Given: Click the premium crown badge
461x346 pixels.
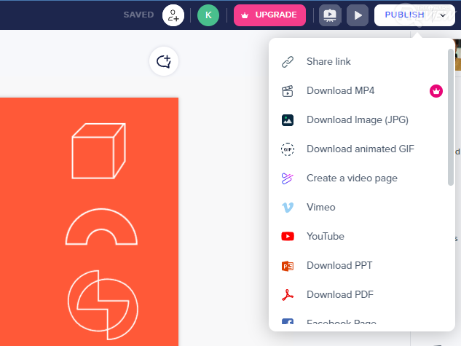Looking at the screenshot, I should coord(436,91).
